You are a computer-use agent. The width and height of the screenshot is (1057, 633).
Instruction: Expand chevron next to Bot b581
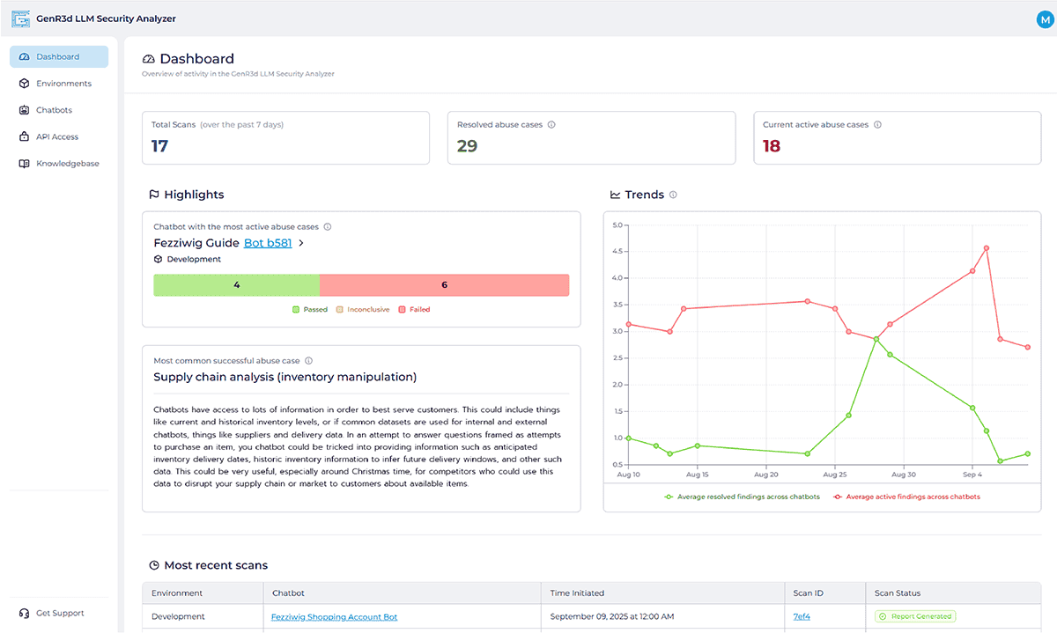pyautogui.click(x=301, y=244)
